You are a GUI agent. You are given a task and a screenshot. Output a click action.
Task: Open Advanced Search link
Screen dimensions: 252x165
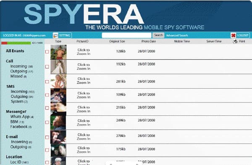[177, 35]
